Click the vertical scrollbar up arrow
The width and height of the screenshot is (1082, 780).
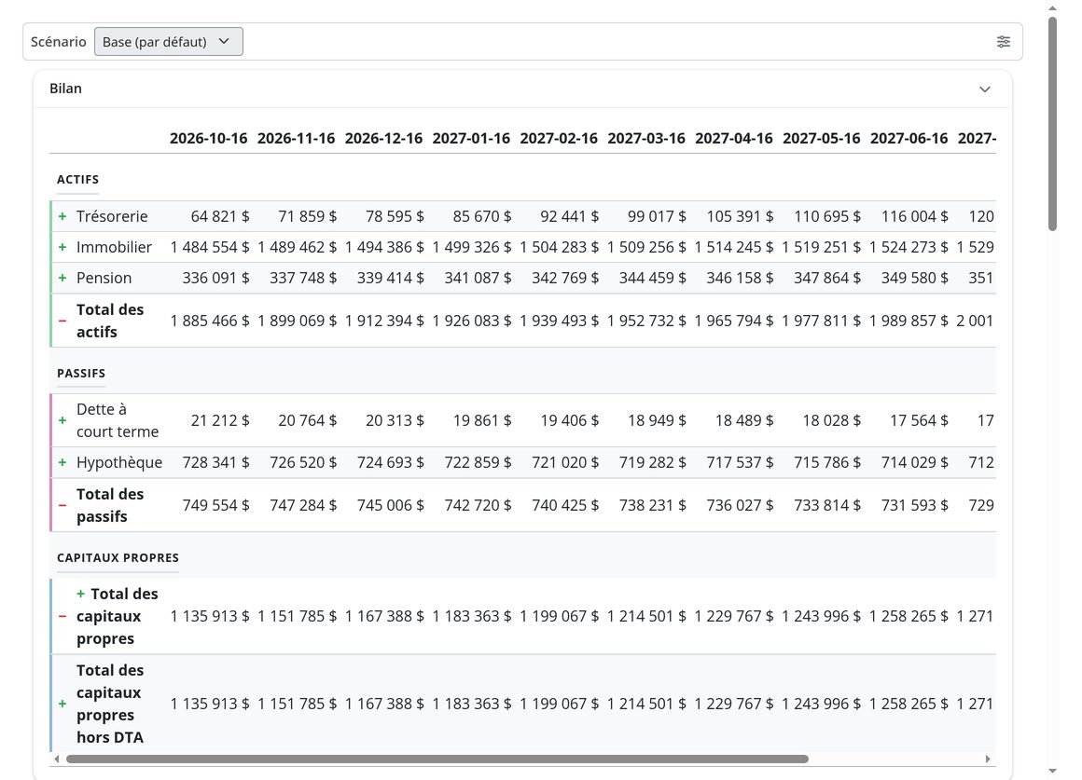pyautogui.click(x=1052, y=8)
